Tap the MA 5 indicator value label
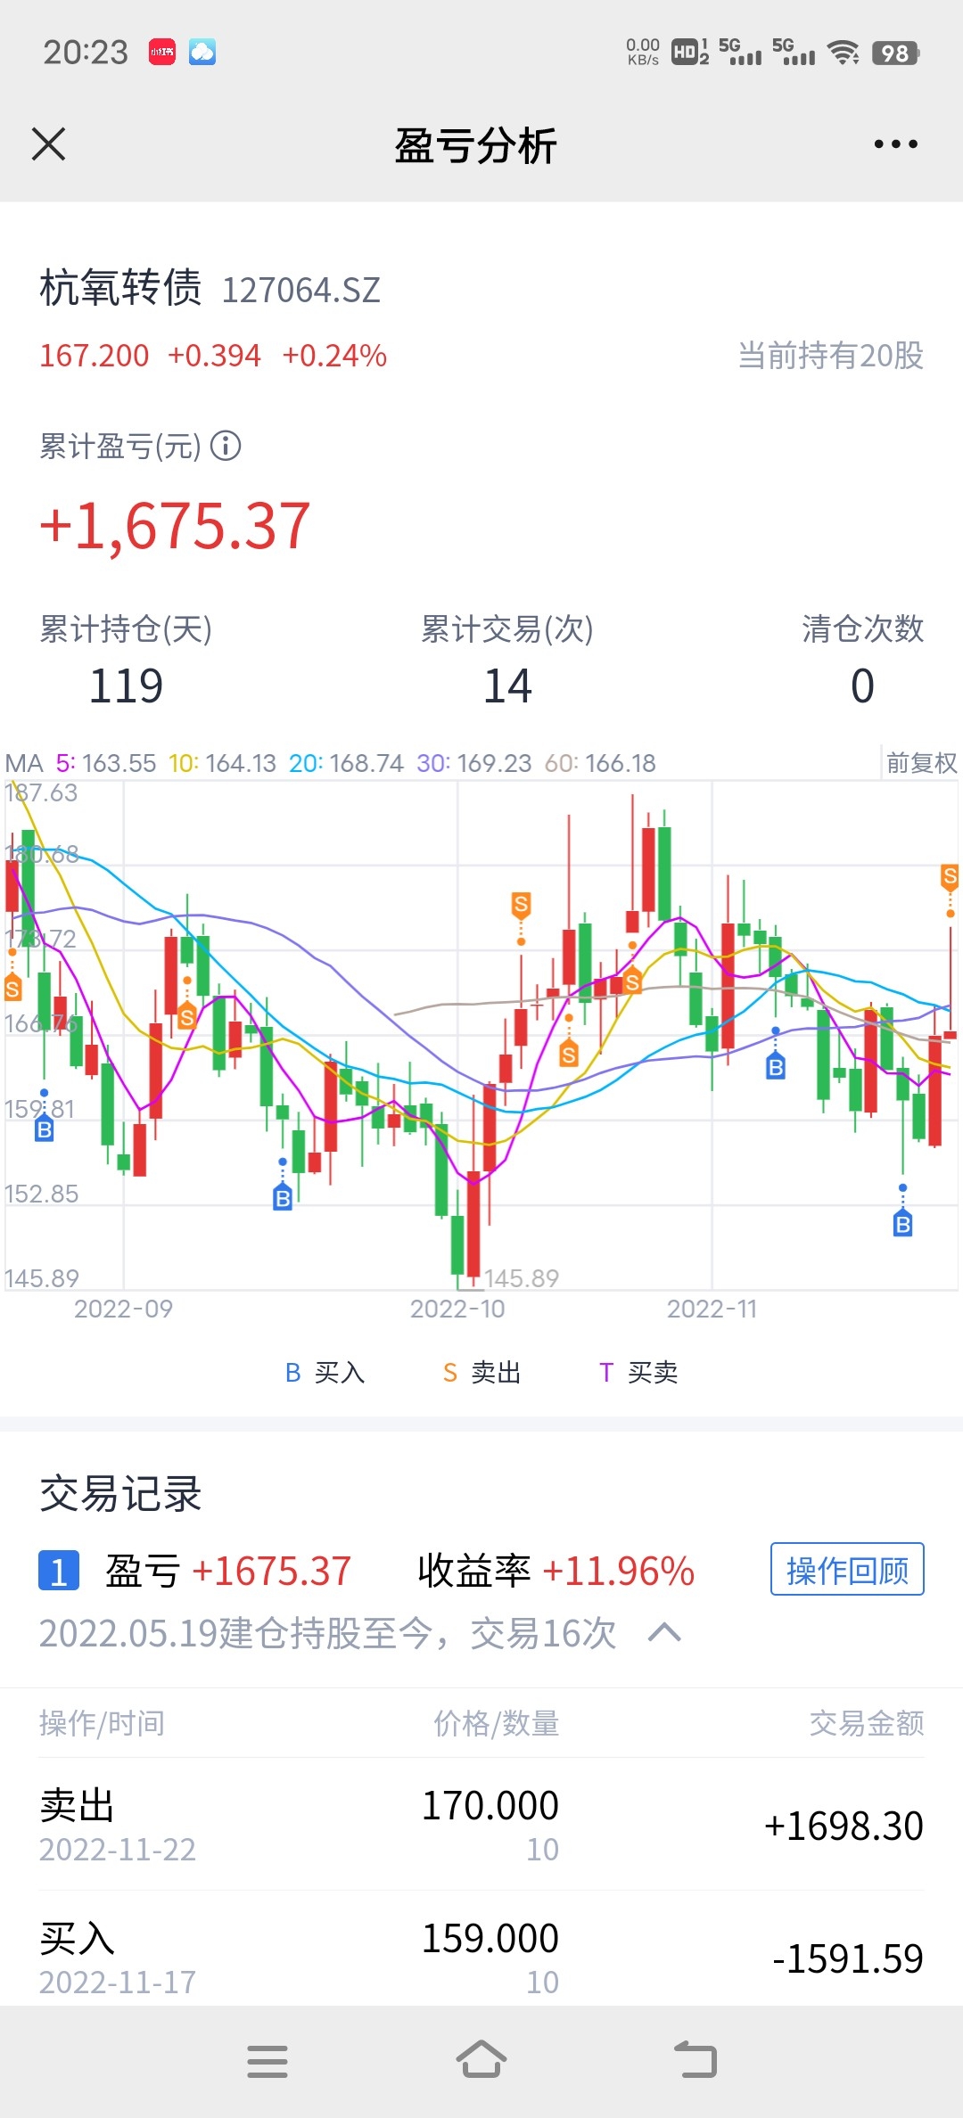963x2118 pixels. coord(105,763)
